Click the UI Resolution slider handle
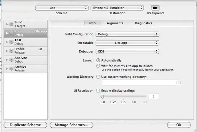Screen dimensions: 197x132 click(102, 97)
